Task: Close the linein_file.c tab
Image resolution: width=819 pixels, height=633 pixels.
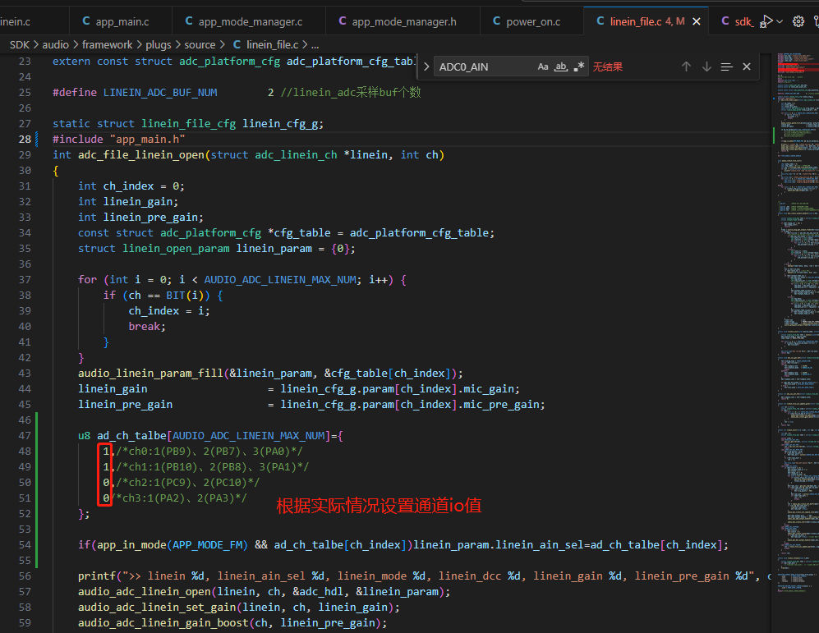Action: (697, 21)
